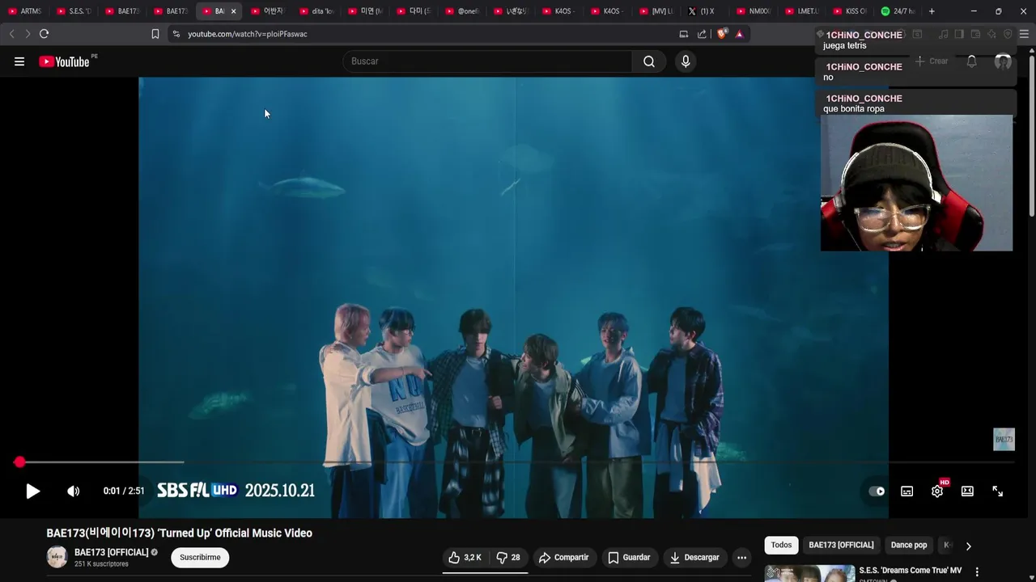This screenshot has height=582, width=1036.
Task: Focus the Buscar search field
Action: (488, 61)
